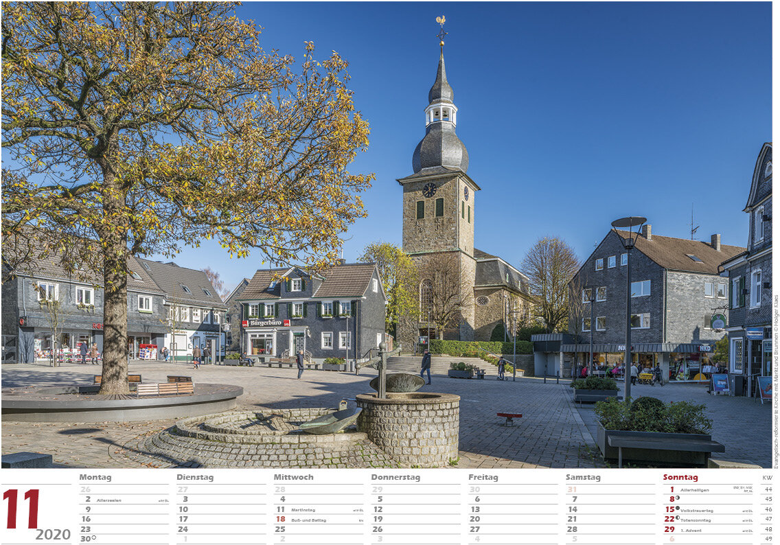Viewport: 780px width, 545px height.
Task: Select the red Sonntag column header
Action: (x=680, y=477)
